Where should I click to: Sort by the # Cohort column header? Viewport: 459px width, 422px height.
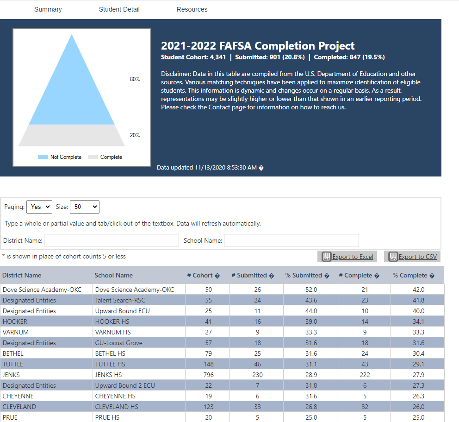[200, 276]
